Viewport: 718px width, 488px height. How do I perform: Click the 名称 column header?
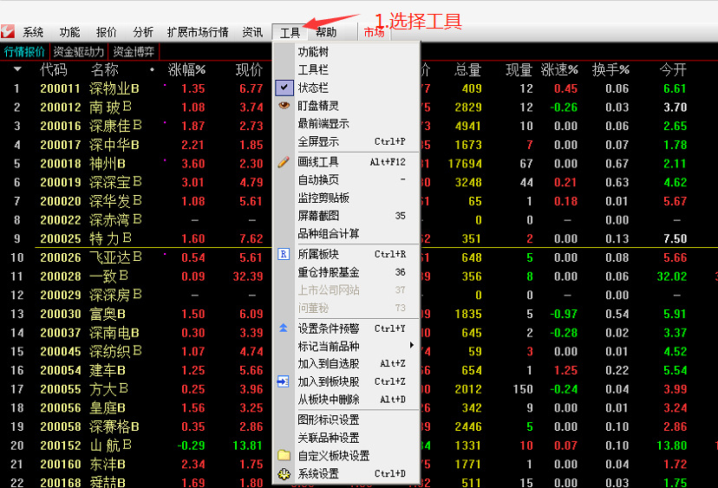pyautogui.click(x=105, y=69)
